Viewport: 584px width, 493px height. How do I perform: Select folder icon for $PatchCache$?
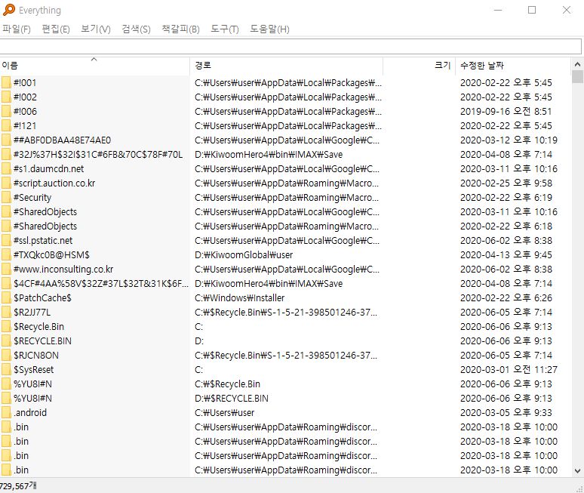6,298
